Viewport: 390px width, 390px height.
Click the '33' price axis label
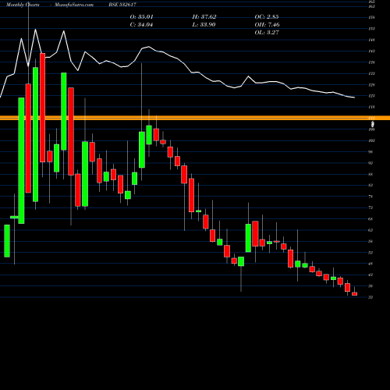pyautogui.click(x=370, y=297)
